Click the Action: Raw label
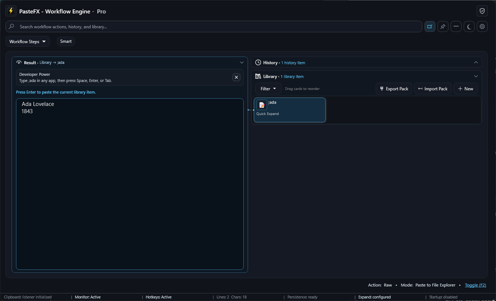 [x=380, y=285]
